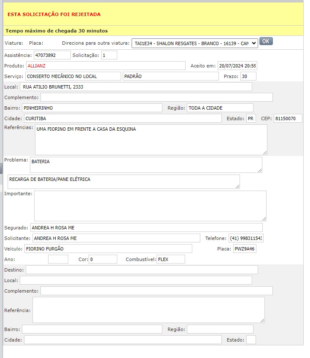
Task: Click the Produto field showing ALLIANZ
Action: pos(105,66)
